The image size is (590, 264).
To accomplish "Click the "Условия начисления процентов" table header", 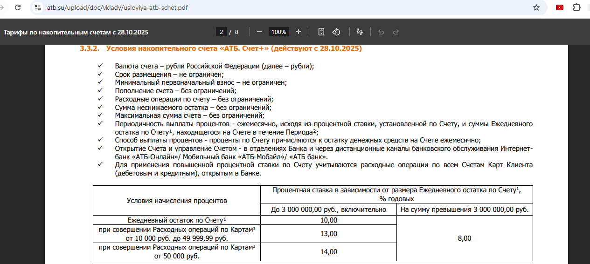I will point(177,201).
